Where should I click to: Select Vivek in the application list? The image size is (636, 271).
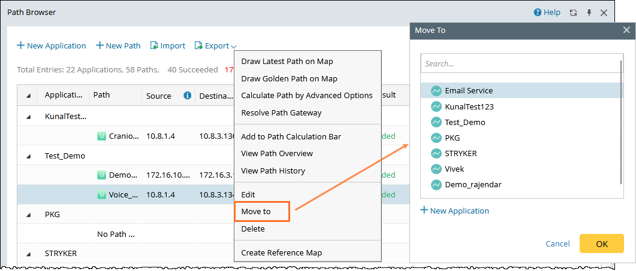coord(454,169)
